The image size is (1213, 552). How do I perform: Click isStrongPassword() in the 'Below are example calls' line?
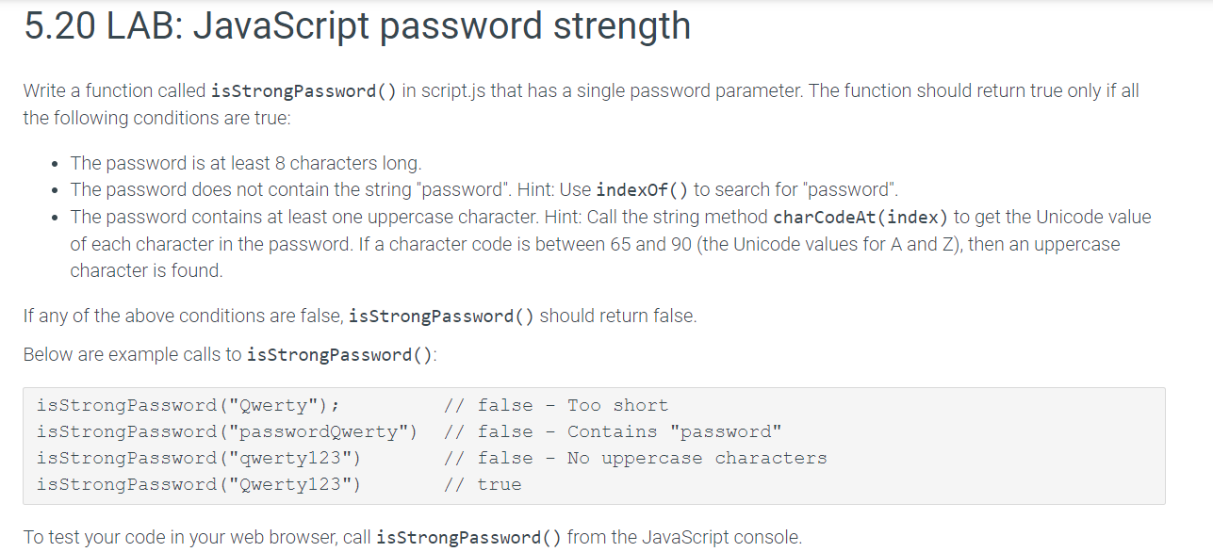339,355
